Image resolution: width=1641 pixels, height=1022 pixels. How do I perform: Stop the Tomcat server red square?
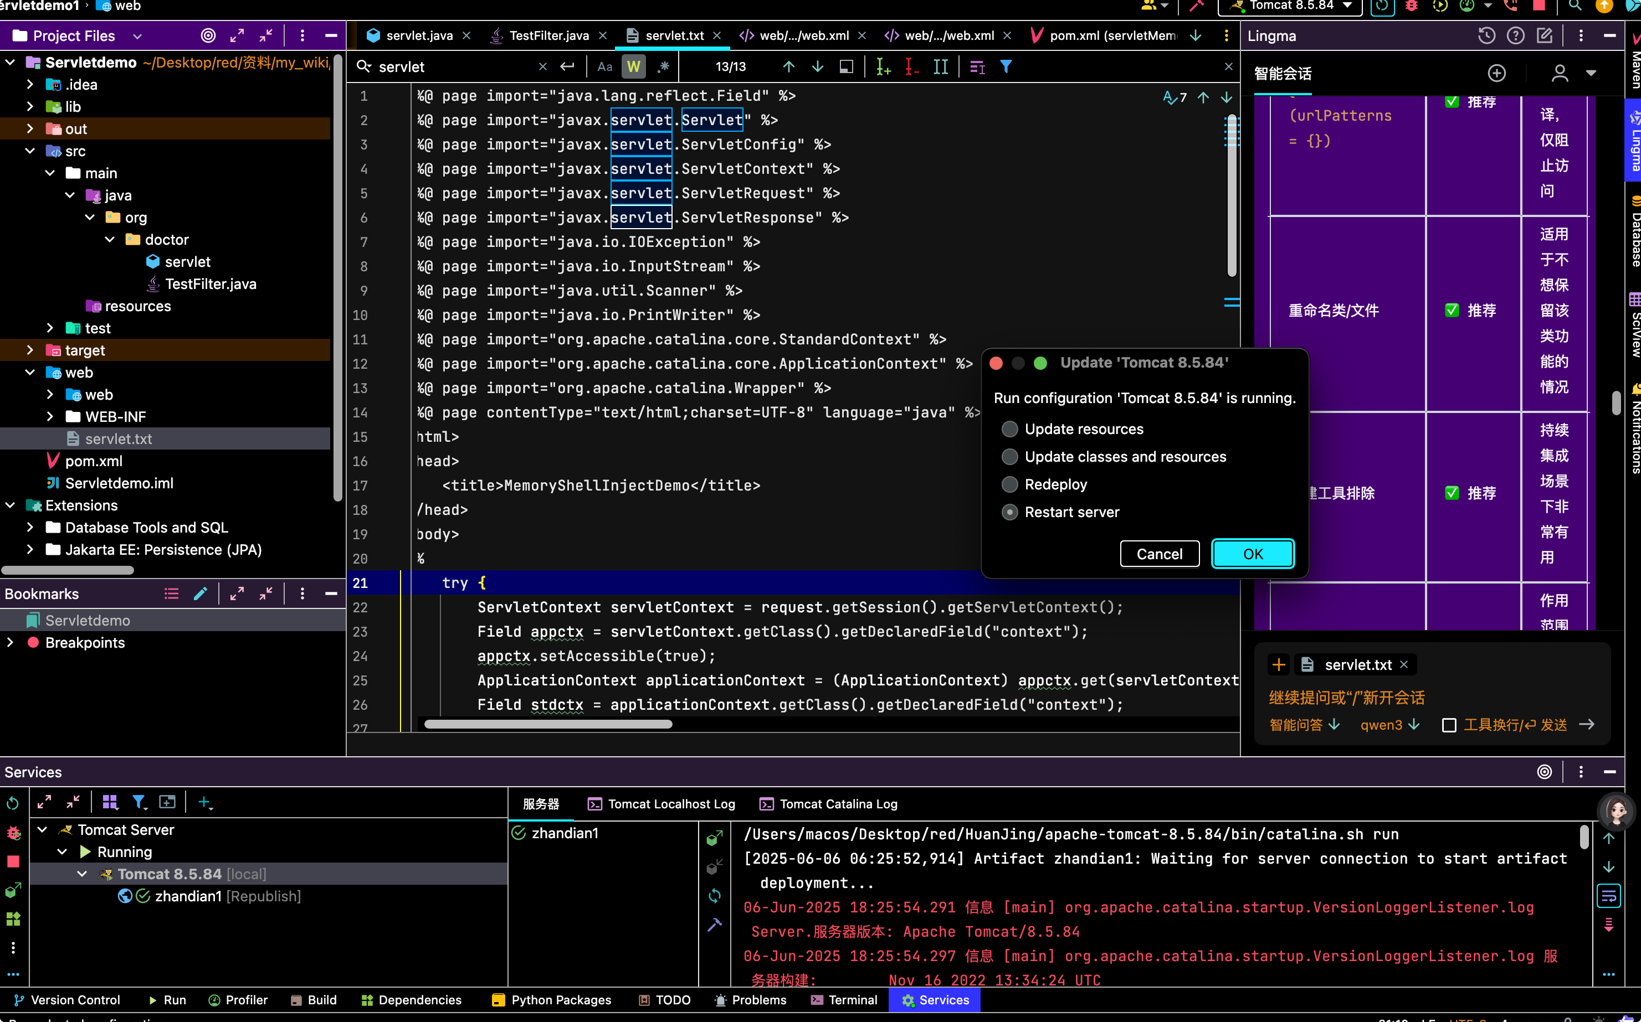13,862
